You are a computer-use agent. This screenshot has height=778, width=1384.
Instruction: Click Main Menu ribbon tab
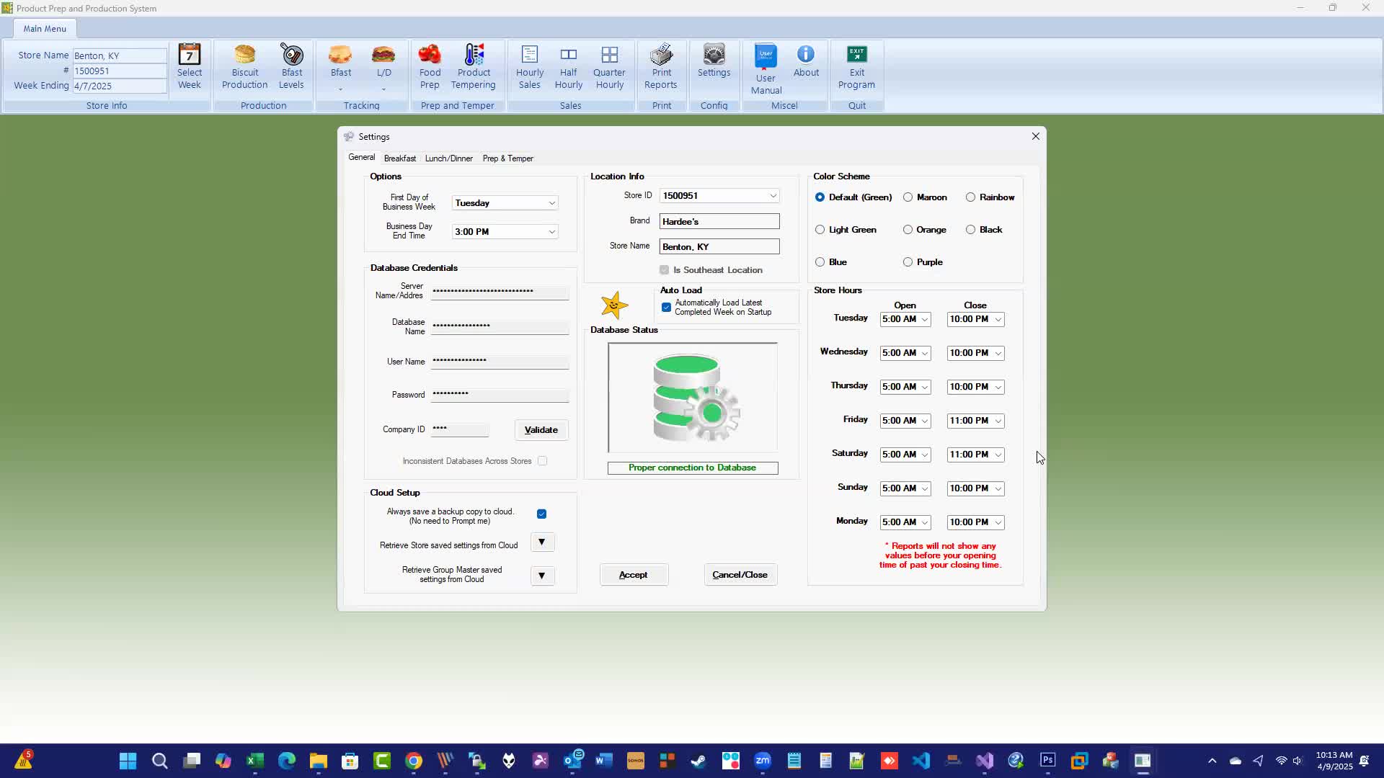pos(45,29)
